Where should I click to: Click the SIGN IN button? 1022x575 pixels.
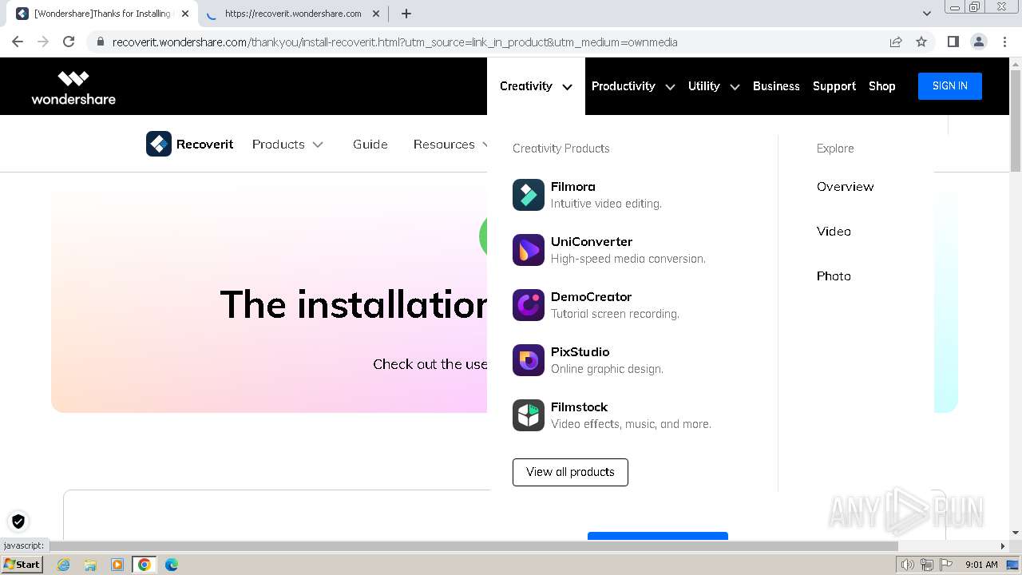[x=950, y=86]
